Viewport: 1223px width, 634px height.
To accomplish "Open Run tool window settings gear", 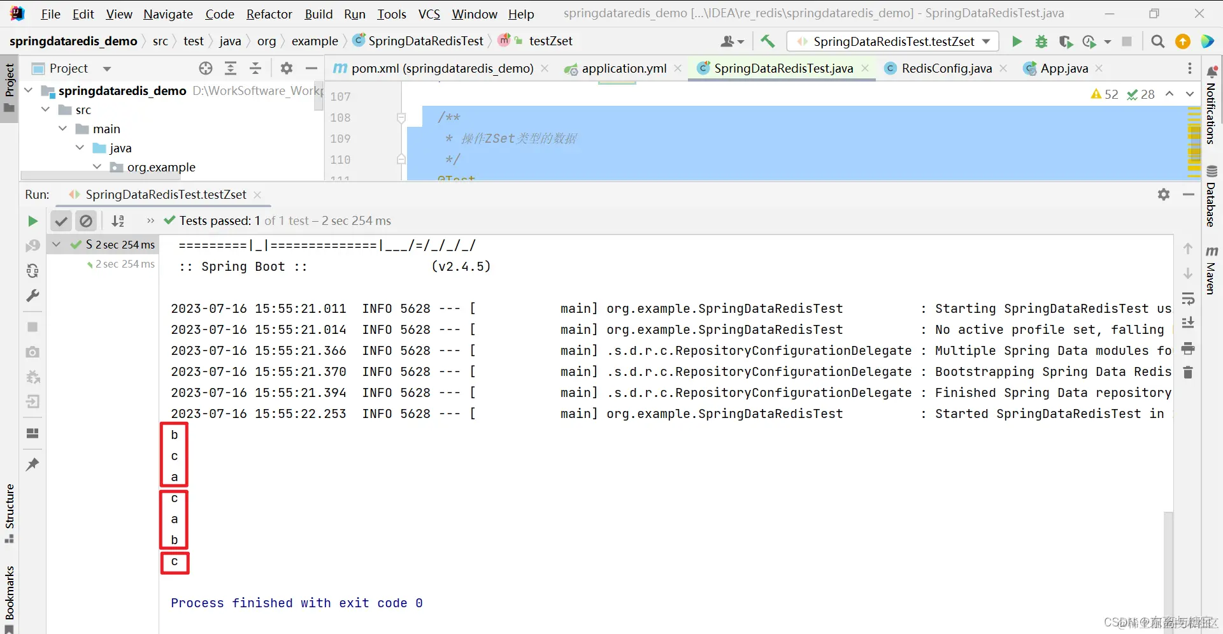I will pyautogui.click(x=1164, y=194).
